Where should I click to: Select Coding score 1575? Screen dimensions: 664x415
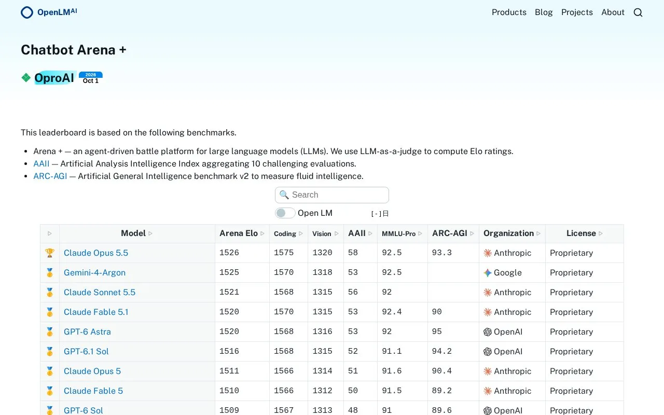[284, 253]
